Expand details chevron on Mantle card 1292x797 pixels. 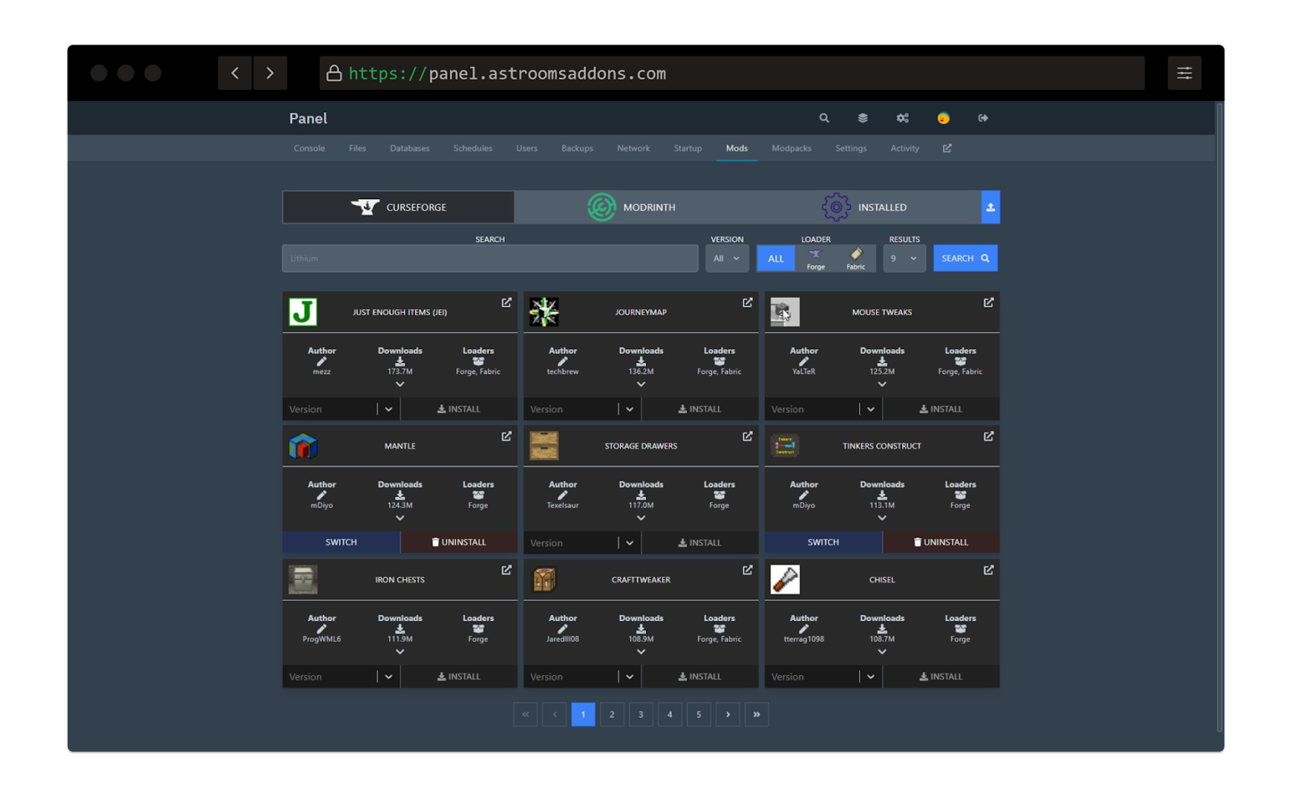(x=400, y=518)
